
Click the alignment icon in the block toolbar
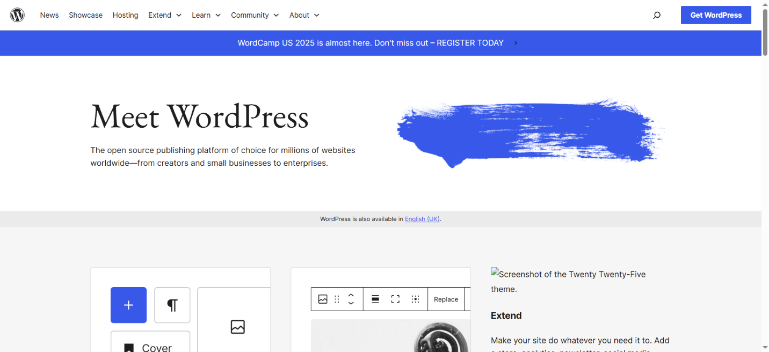click(375, 299)
